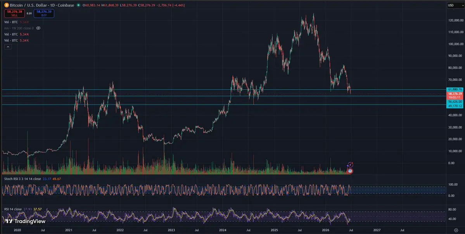Click the purple lightning bolt event icon
465x234 pixels.
click(x=350, y=165)
